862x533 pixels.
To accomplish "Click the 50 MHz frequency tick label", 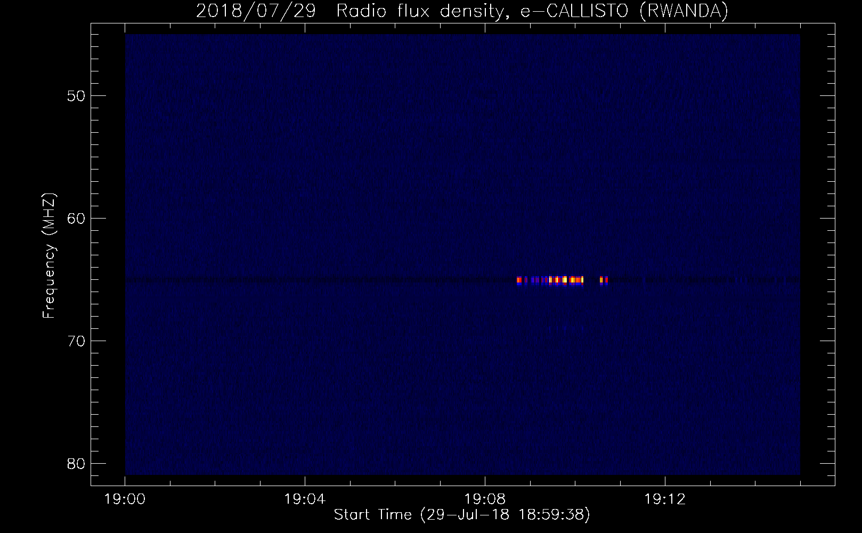I will pyautogui.click(x=76, y=96).
